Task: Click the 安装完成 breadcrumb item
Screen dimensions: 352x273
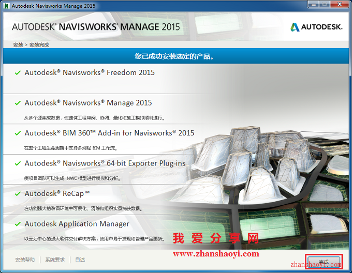Action: [39, 45]
